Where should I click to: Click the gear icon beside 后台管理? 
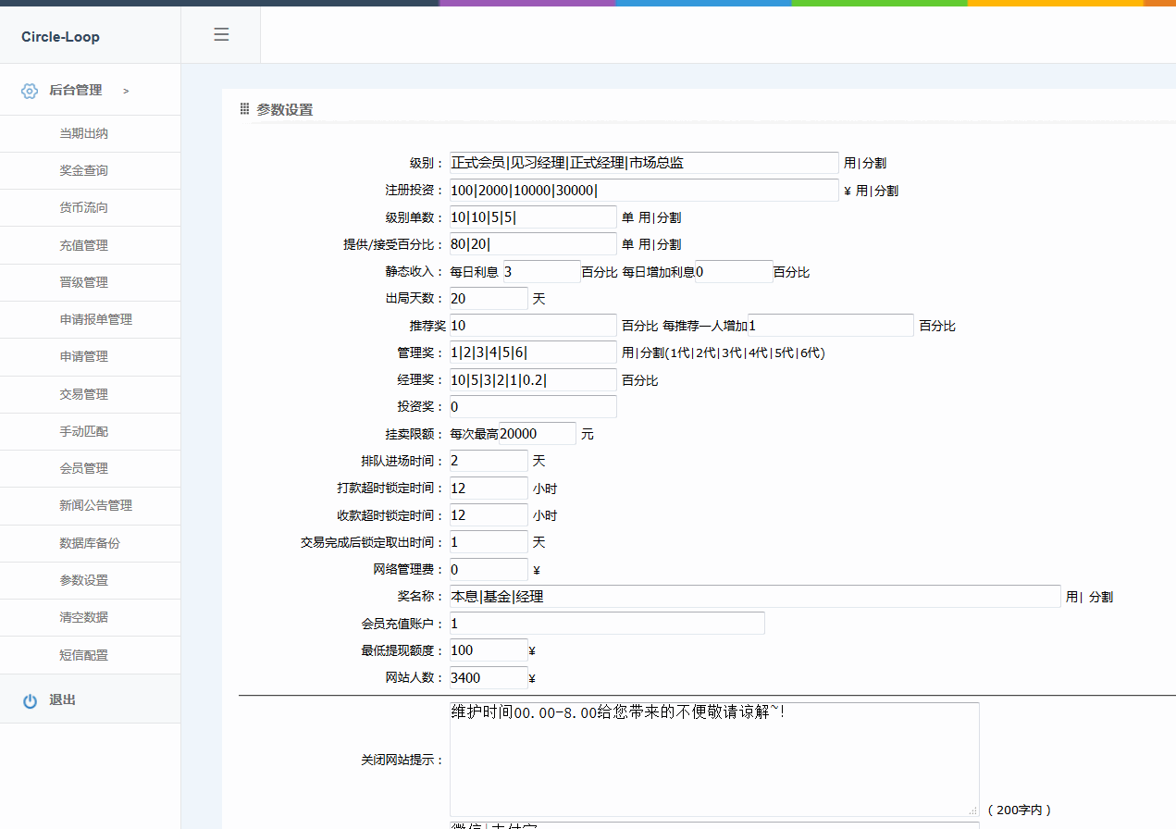[30, 91]
